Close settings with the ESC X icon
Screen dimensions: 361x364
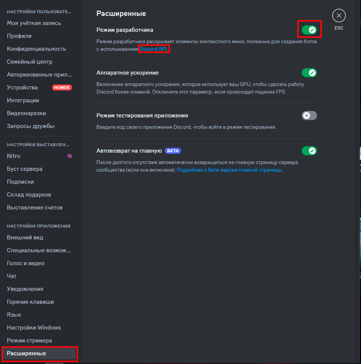coord(339,16)
